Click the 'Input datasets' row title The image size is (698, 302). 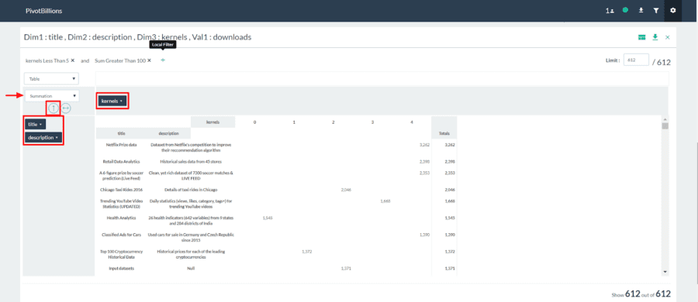[x=121, y=268]
